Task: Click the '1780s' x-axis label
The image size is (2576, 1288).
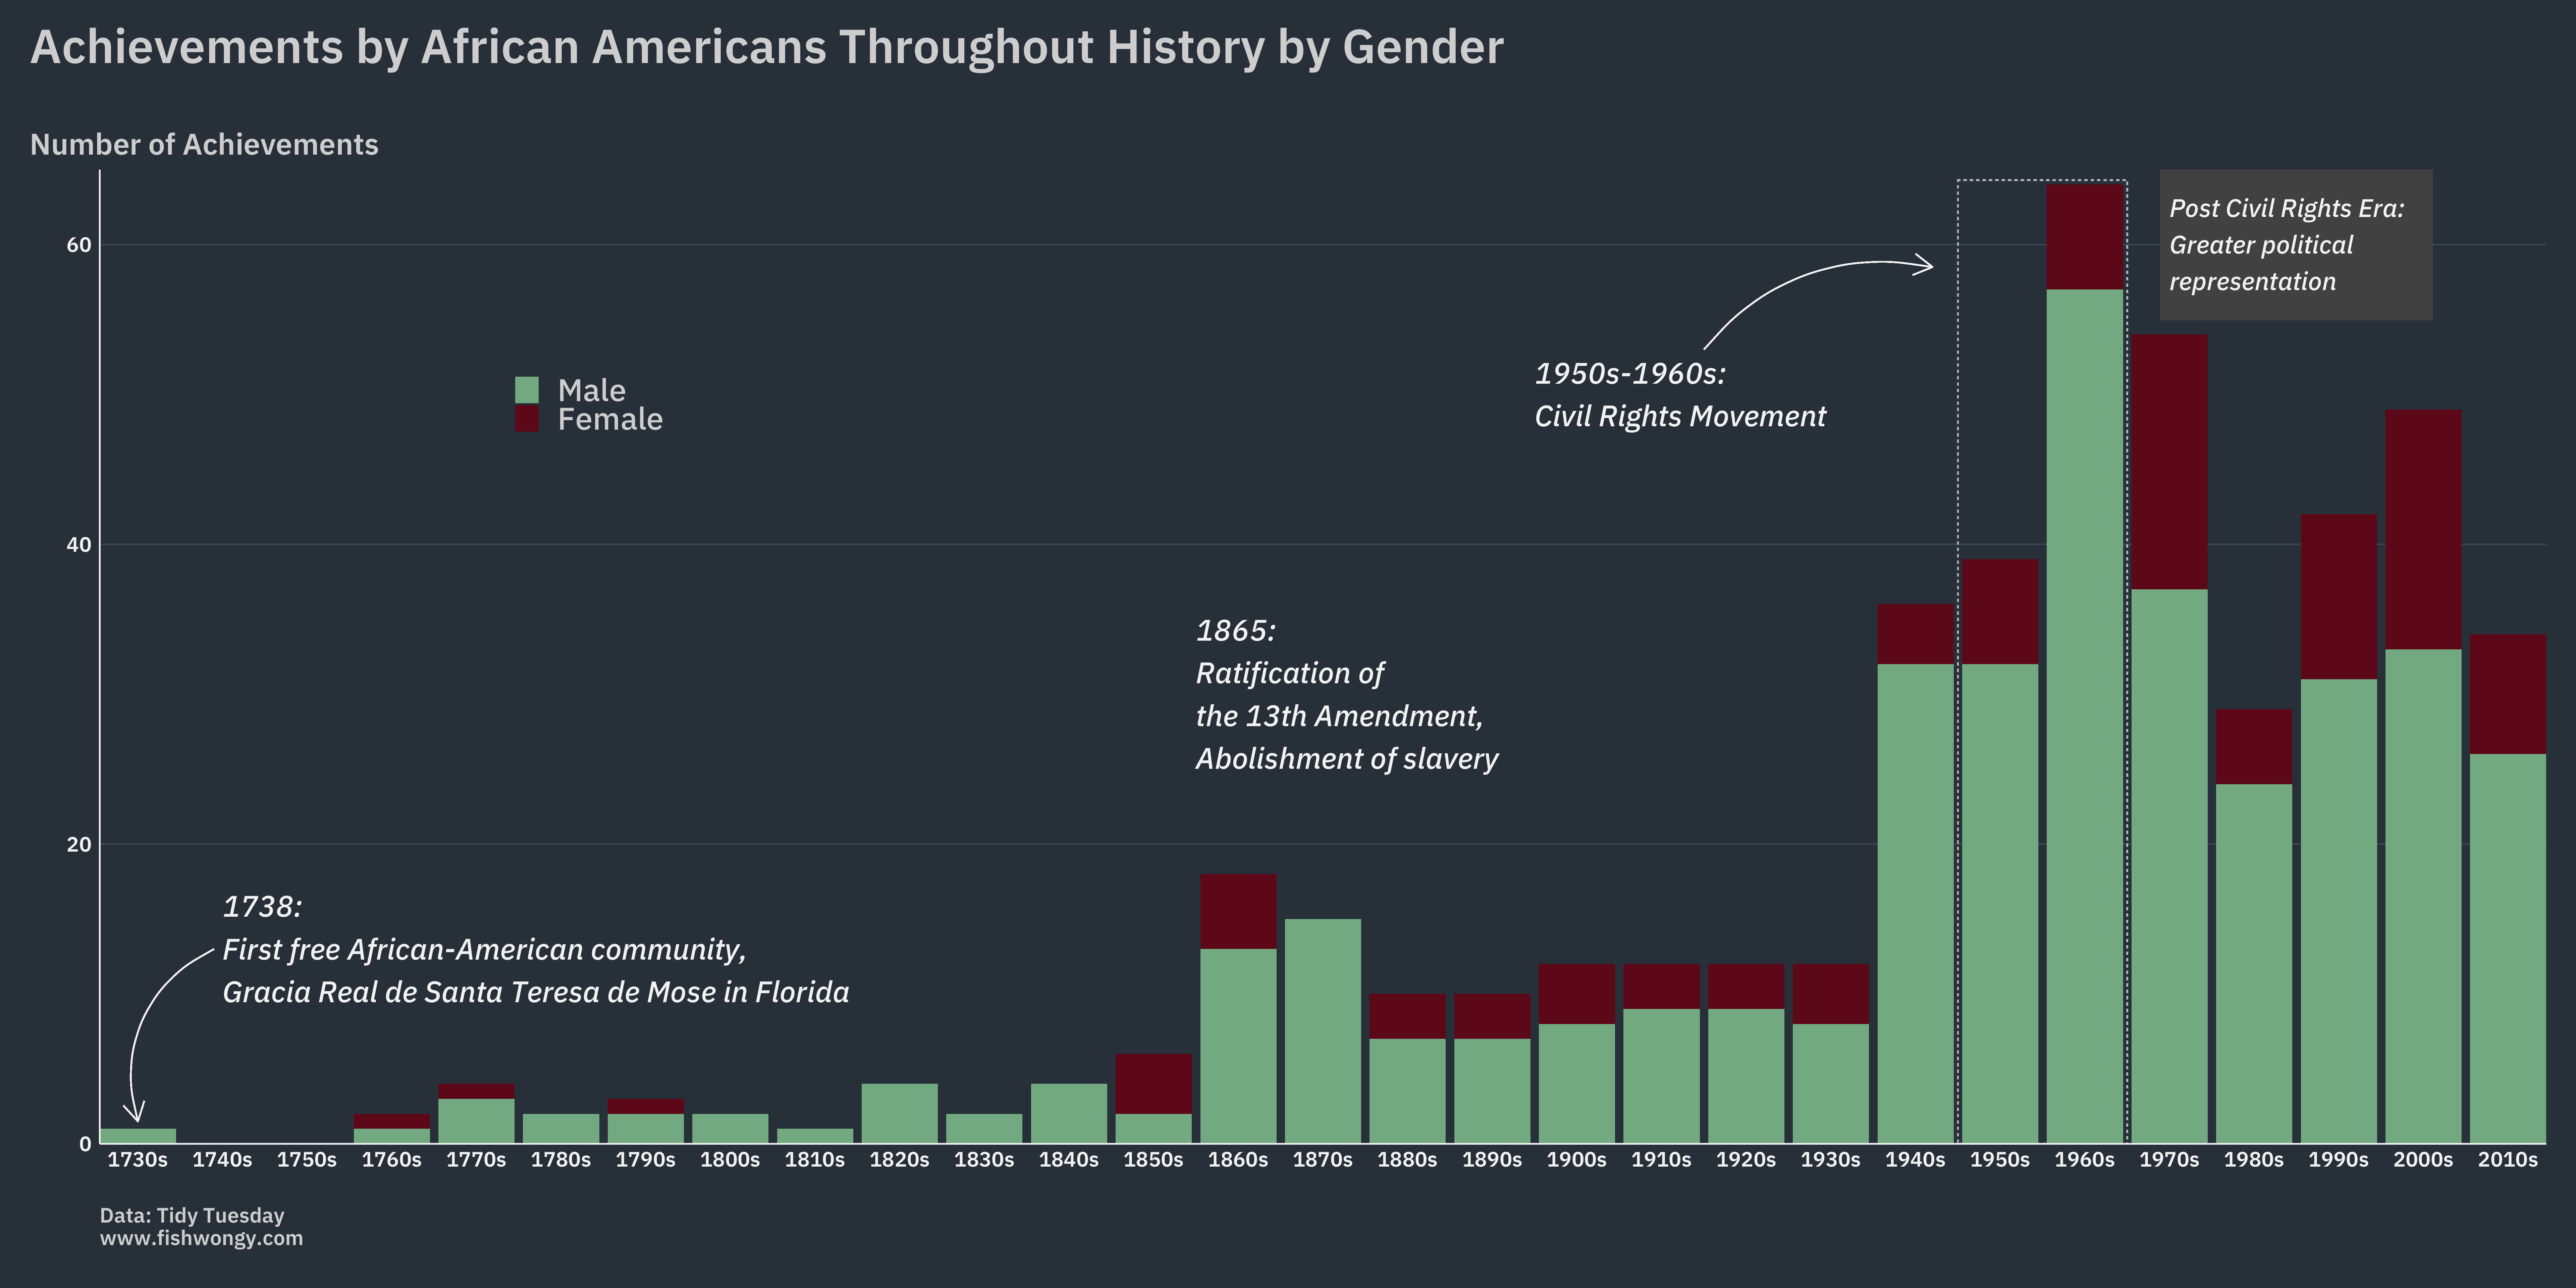Action: [561, 1160]
